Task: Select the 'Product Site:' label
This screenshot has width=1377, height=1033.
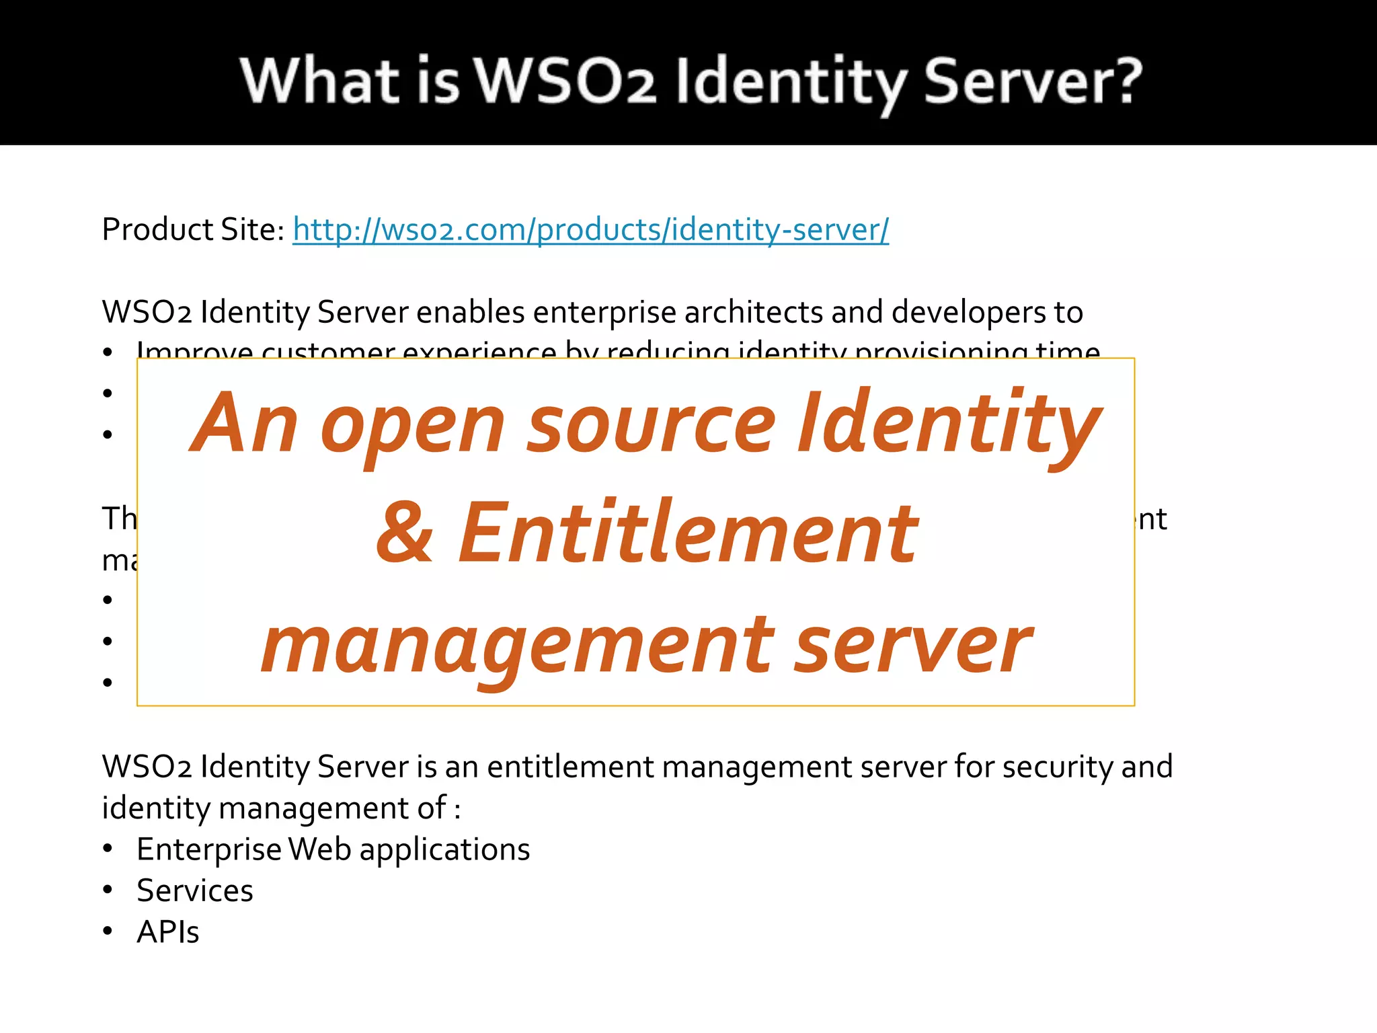Action: click(194, 230)
